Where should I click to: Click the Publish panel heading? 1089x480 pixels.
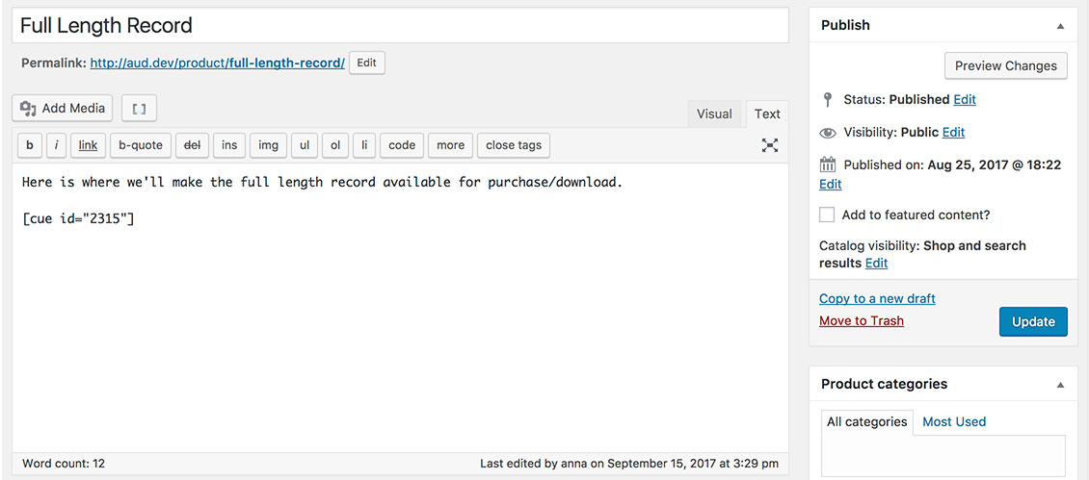[x=845, y=26]
